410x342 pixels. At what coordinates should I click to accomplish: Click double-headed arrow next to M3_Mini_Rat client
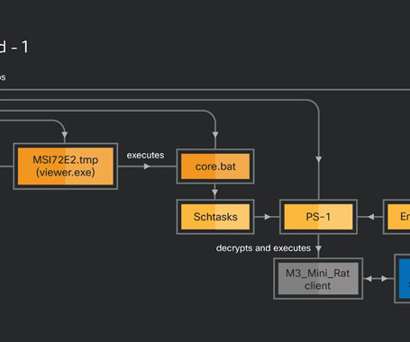tap(377, 279)
